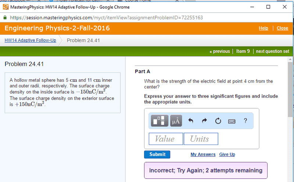
Task: Close the MasteringPhysics Chrome window
Action: [284, 7]
